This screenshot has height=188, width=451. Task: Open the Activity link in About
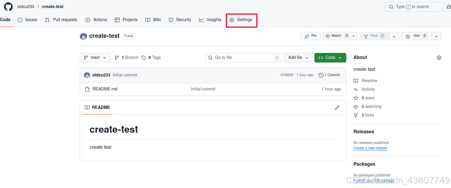364,89
